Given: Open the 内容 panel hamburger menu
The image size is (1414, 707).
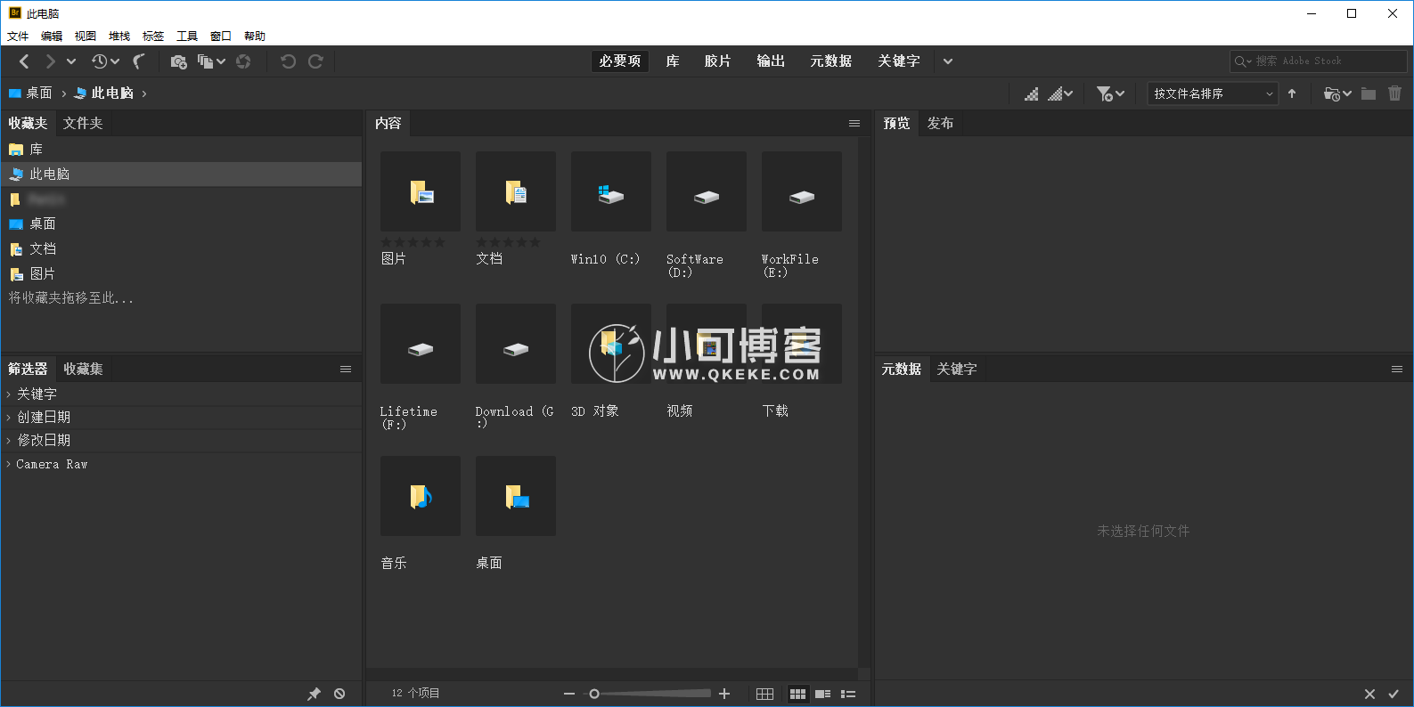Looking at the screenshot, I should [854, 124].
